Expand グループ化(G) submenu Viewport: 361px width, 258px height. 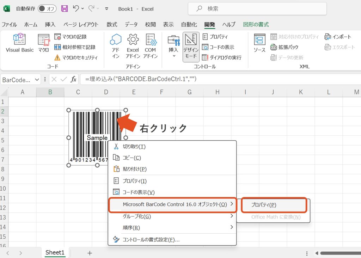tap(172, 216)
